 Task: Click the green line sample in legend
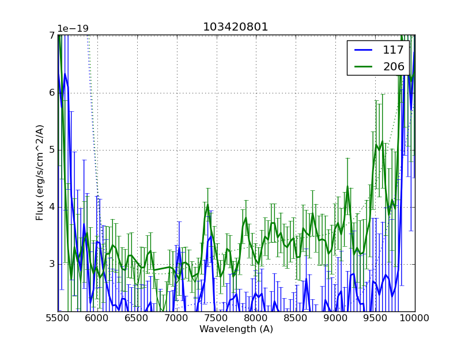[364, 66]
